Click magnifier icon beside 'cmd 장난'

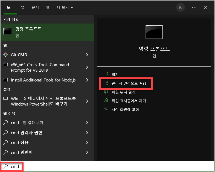pos(5,142)
